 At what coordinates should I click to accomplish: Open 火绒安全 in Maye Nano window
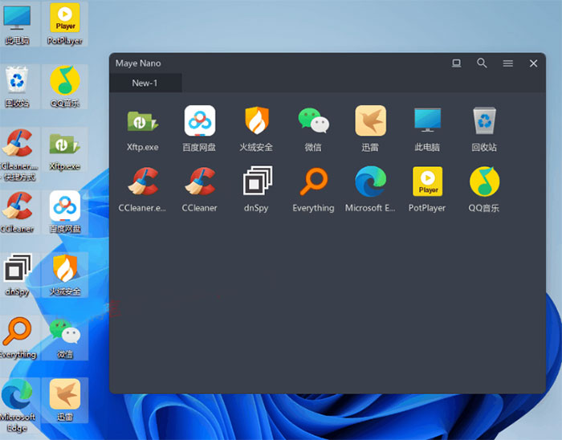[256, 128]
